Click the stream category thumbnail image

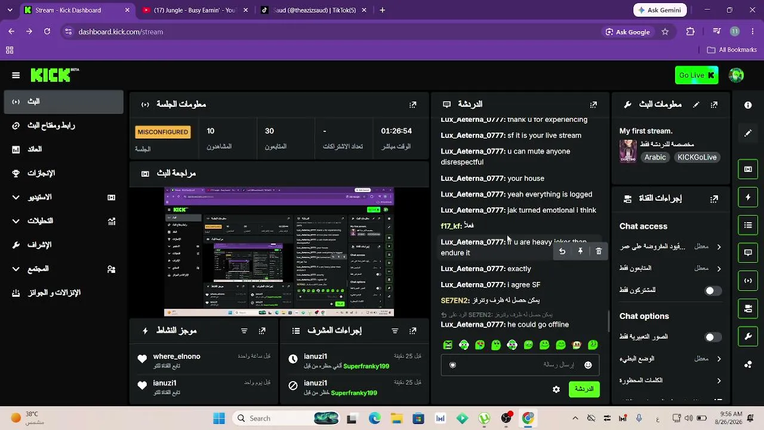click(x=628, y=151)
